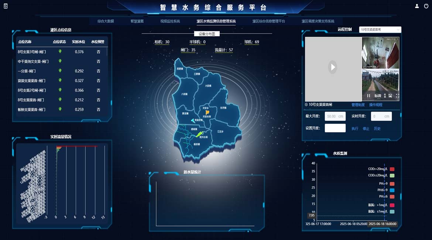Click the 执行 execute button

pos(355,128)
